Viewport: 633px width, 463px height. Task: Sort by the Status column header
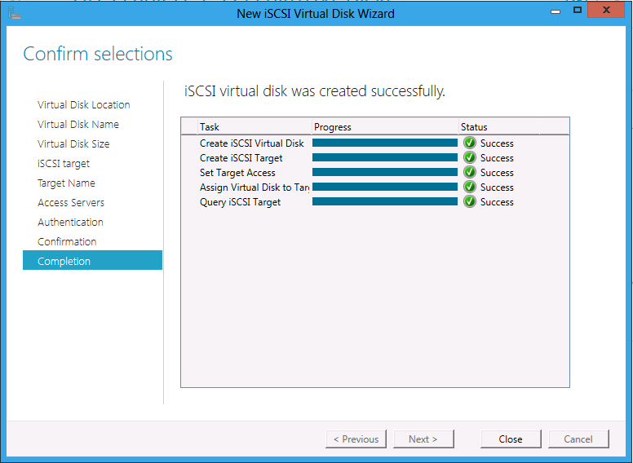point(499,126)
